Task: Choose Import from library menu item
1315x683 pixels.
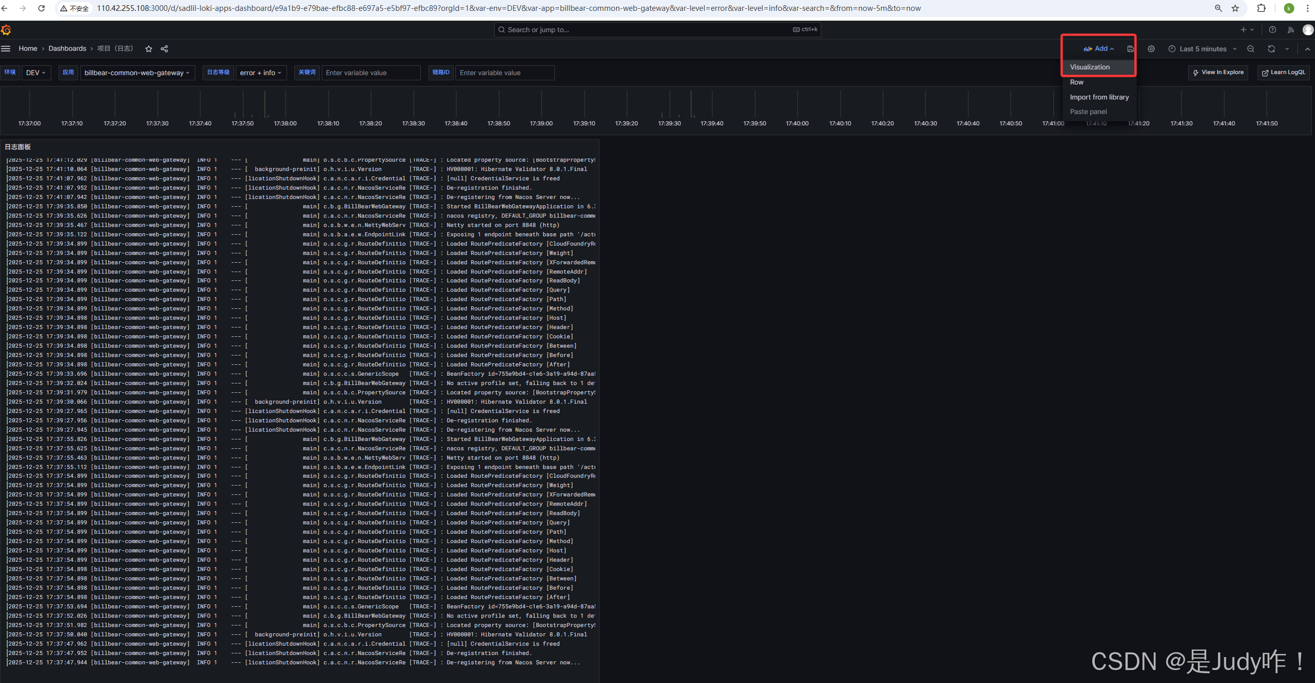Action: (x=1099, y=97)
